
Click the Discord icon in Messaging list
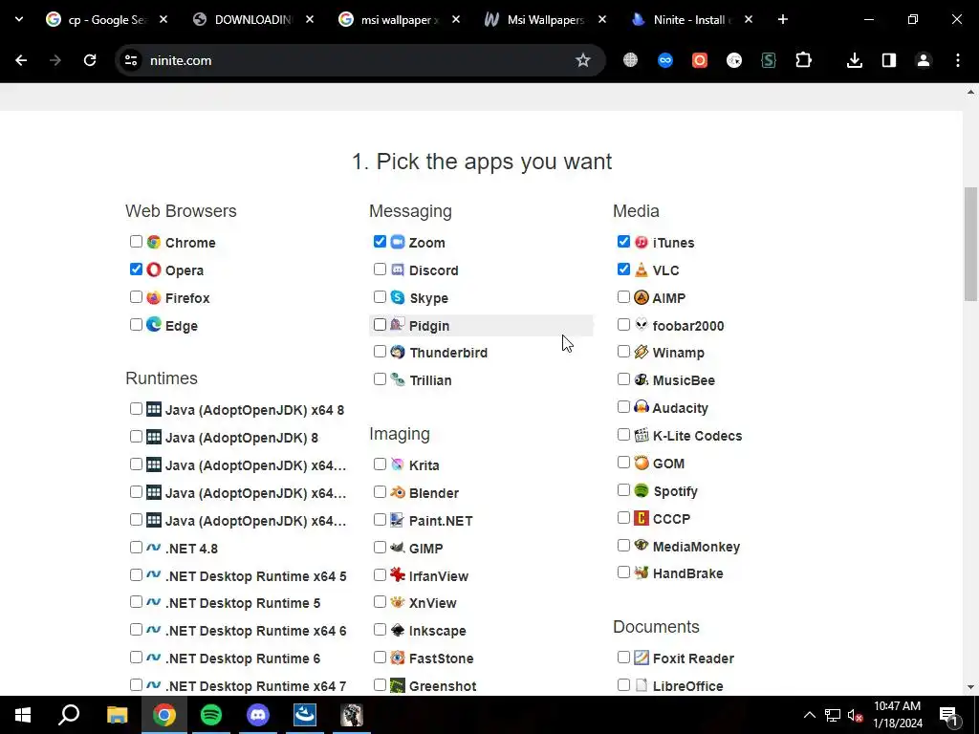[398, 270]
